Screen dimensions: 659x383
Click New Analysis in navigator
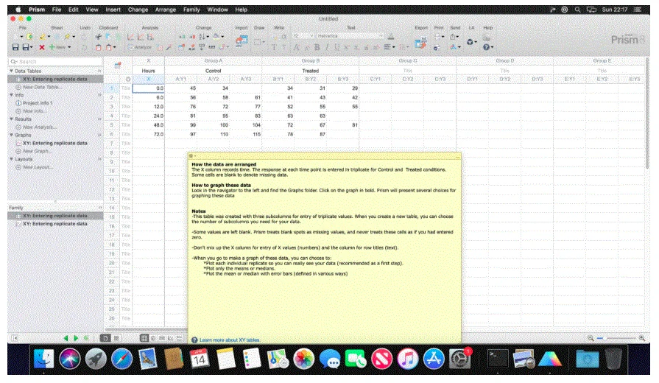pos(40,127)
